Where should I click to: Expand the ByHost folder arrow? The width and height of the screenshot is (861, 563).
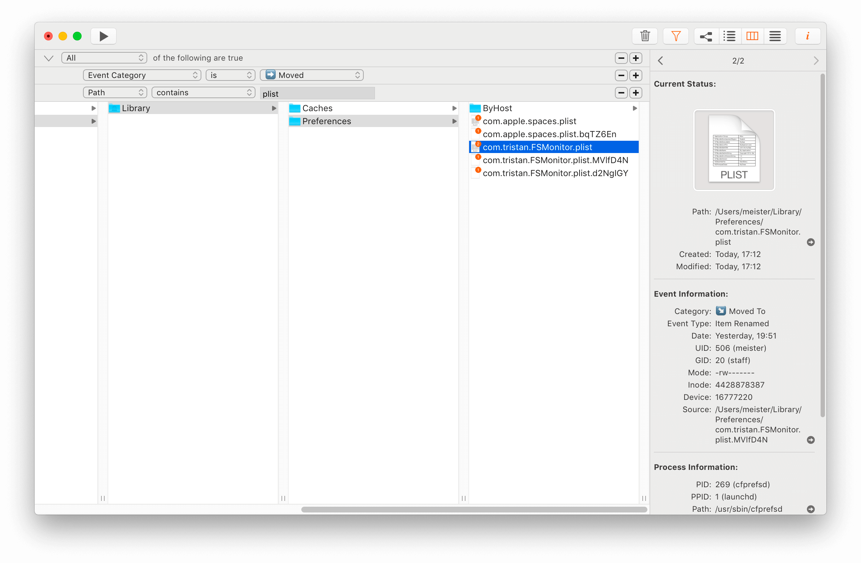pos(634,108)
